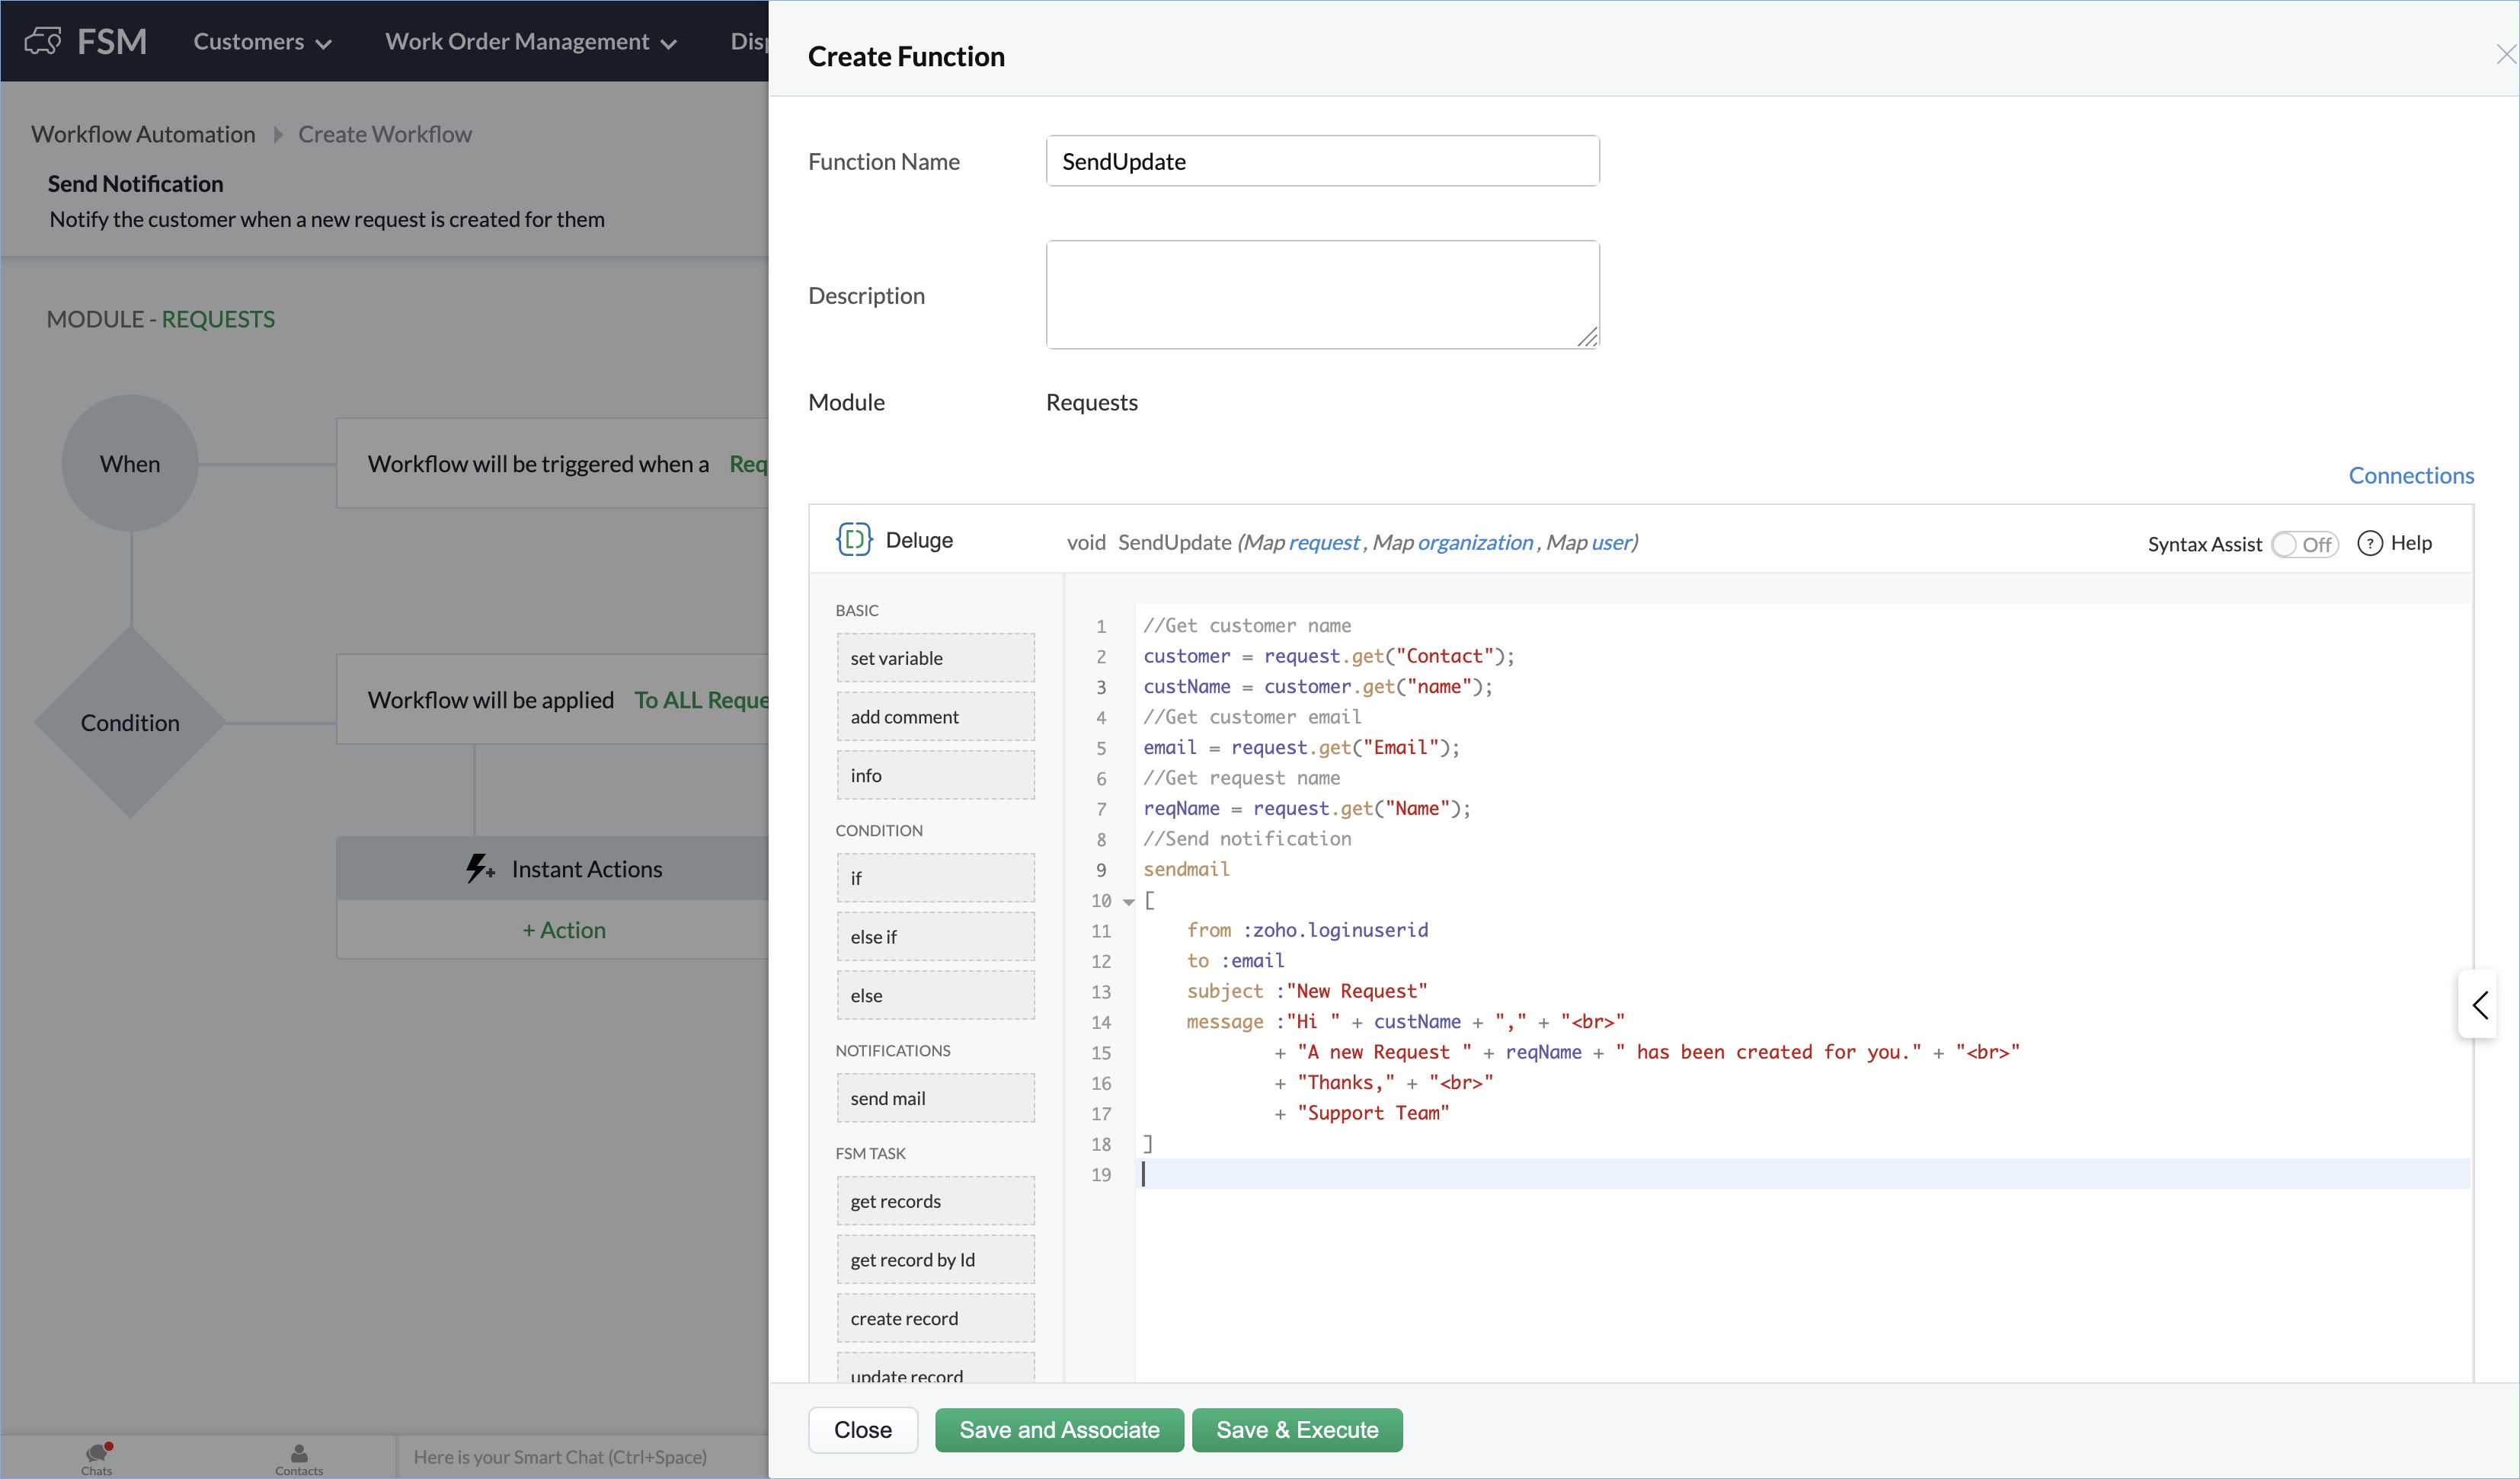The image size is (2520, 1479).
Task: Open the Contacts icon in bottom bar
Action: click(299, 1455)
